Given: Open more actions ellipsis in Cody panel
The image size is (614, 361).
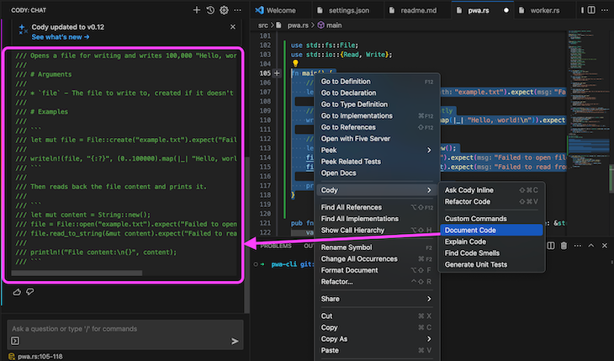Looking at the screenshot, I should pyautogui.click(x=238, y=10).
